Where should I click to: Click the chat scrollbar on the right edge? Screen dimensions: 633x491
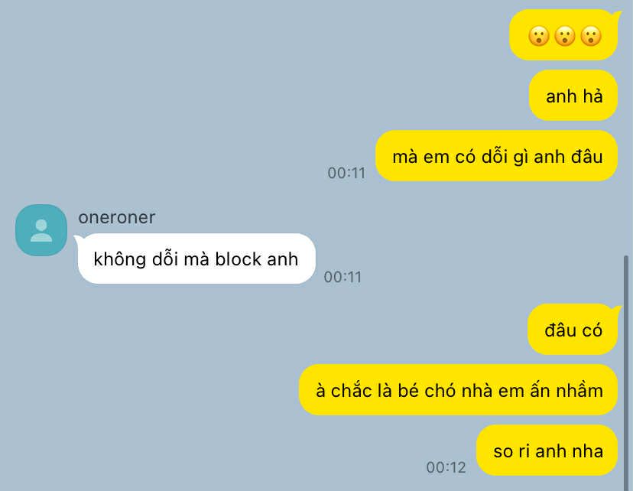626,372
